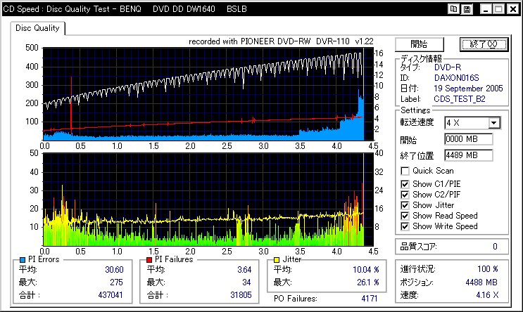Click the copy-to-clipboard icon in title bar
The width and height of the screenshot is (523, 312).
tap(454, 9)
